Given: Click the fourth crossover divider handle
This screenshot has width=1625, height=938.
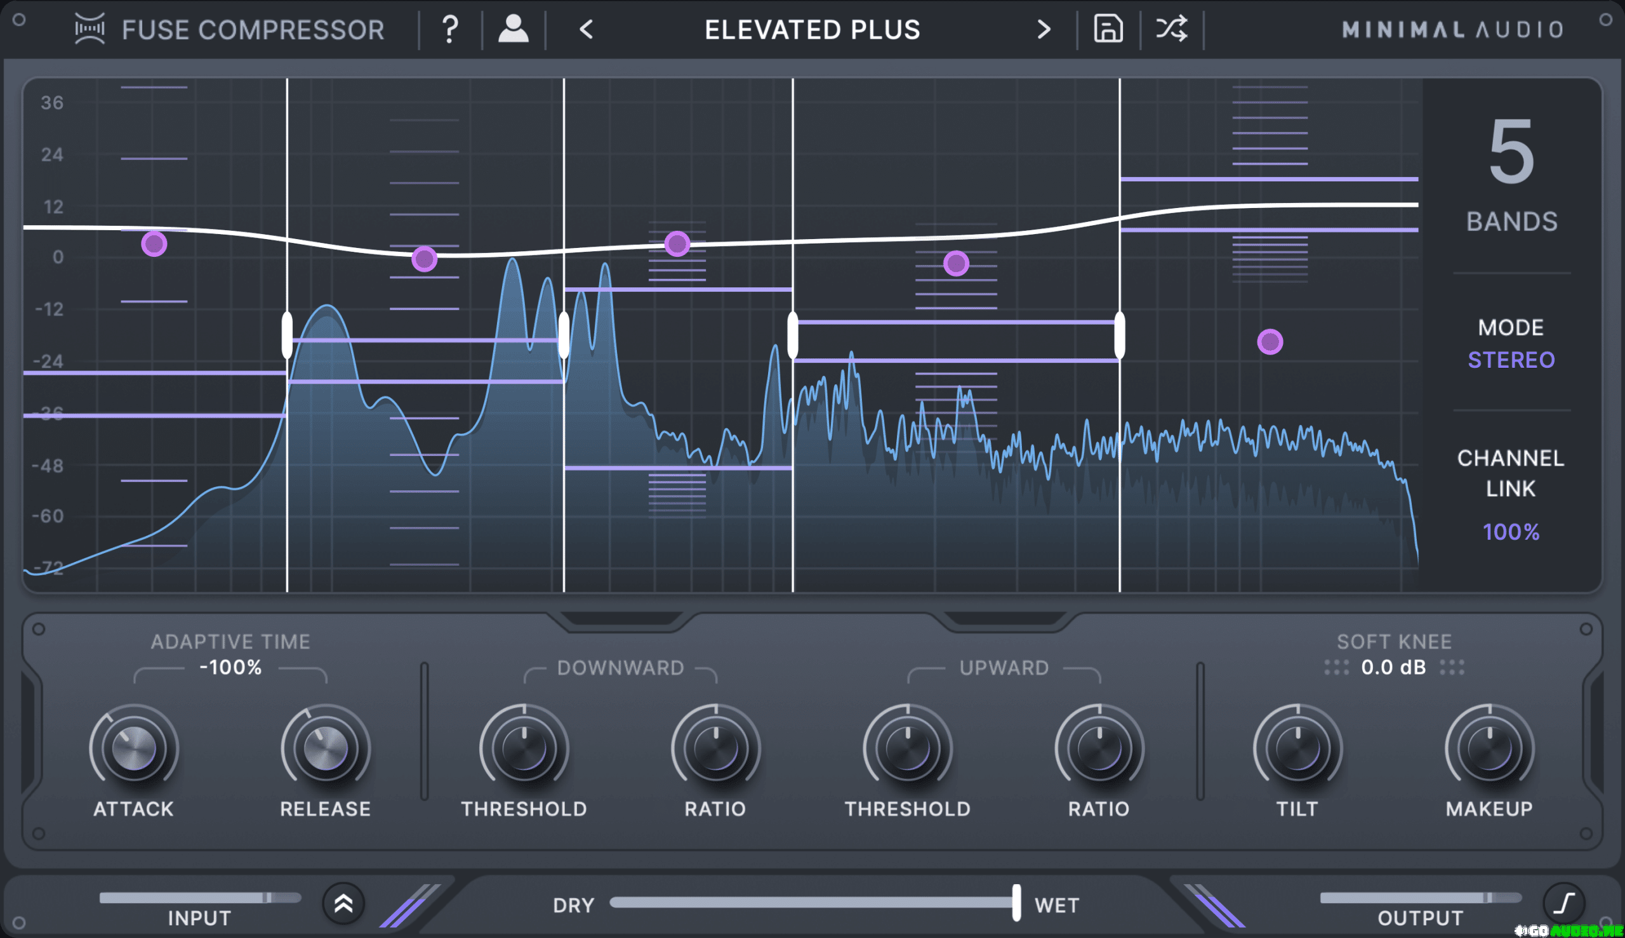Looking at the screenshot, I should [x=1120, y=335].
